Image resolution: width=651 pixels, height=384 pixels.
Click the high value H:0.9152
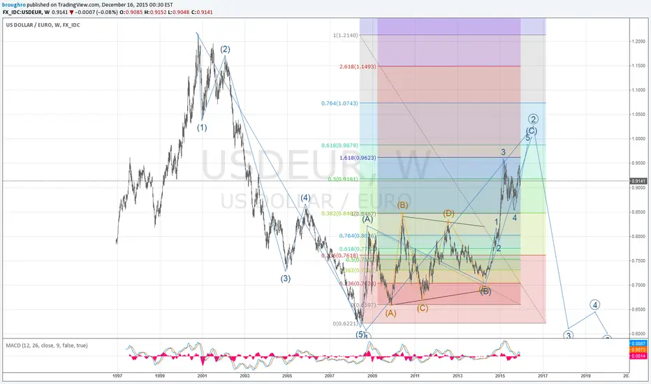[x=155, y=13]
